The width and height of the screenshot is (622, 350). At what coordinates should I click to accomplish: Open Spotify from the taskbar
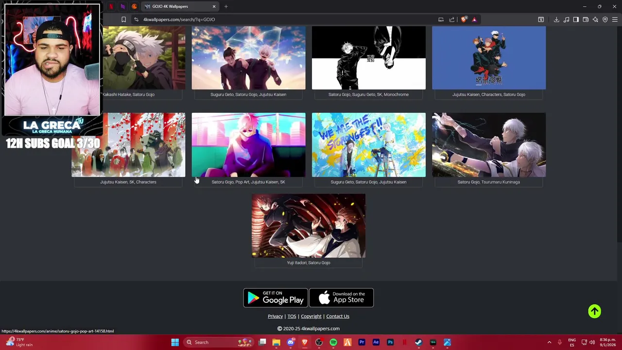[333, 342]
